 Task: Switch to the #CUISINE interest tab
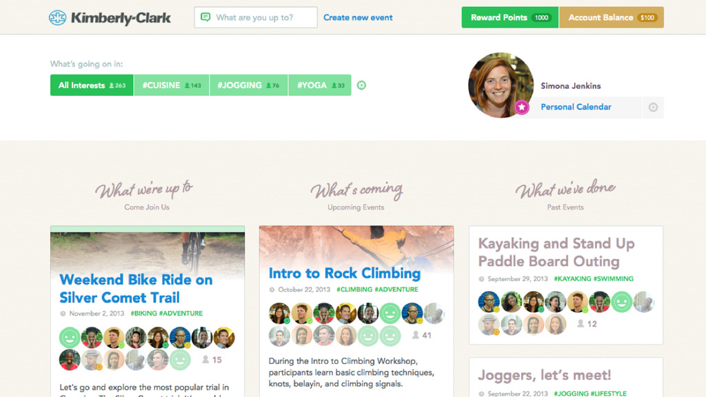[x=172, y=85]
